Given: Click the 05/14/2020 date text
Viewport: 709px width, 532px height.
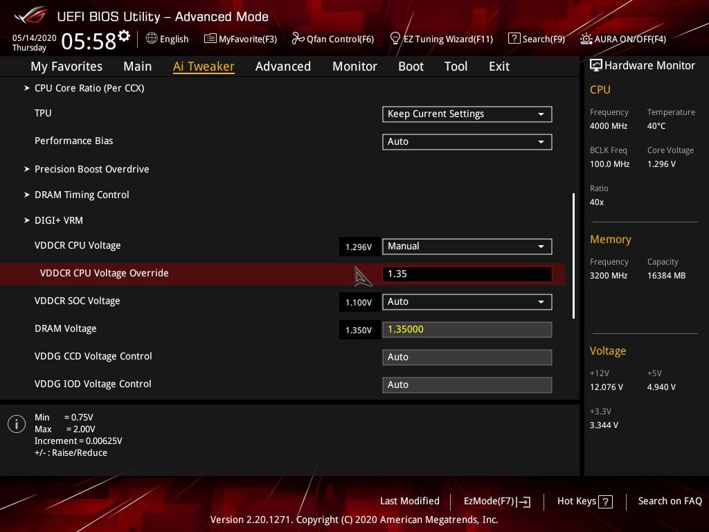Looking at the screenshot, I should tap(35, 38).
